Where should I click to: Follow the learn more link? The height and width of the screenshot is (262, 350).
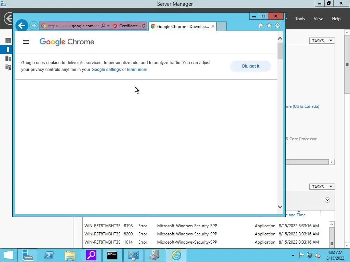click(137, 70)
